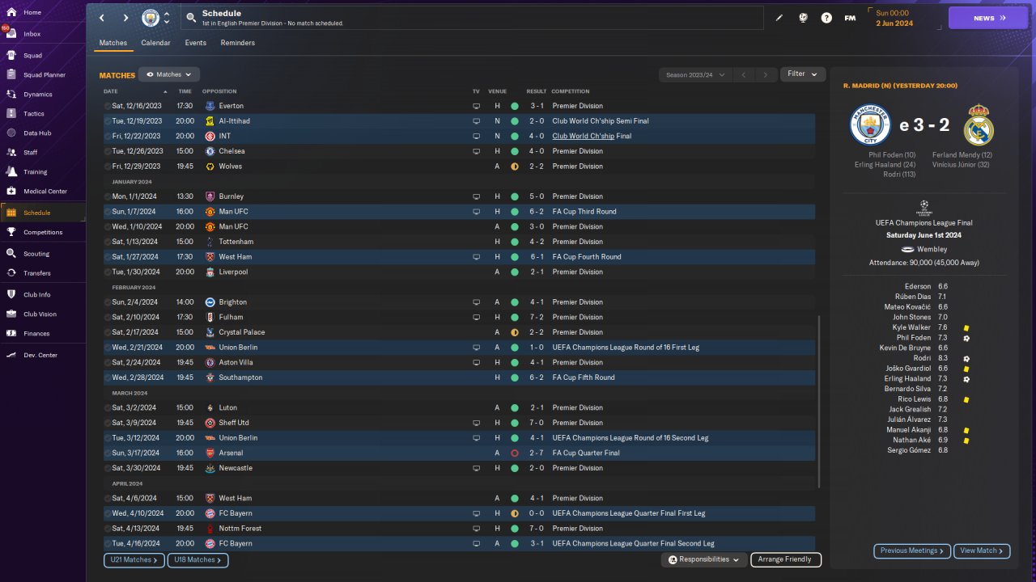The image size is (1036, 582).
Task: Open the Inbox sidebar icon
Action: click(11, 34)
